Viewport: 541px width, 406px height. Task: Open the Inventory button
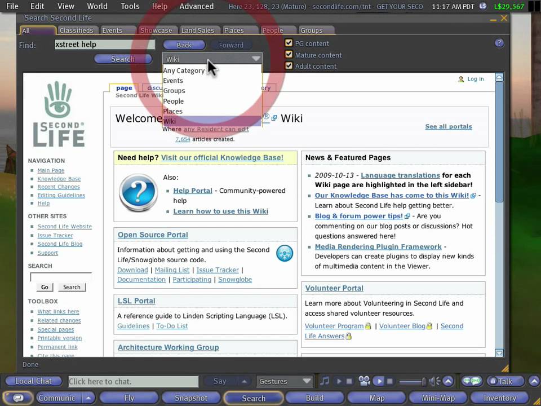coord(500,398)
